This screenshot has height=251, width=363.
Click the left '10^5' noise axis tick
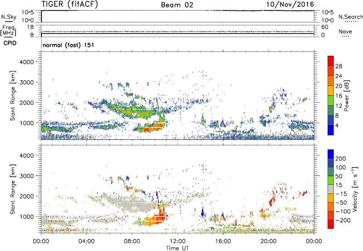(x=28, y=13)
